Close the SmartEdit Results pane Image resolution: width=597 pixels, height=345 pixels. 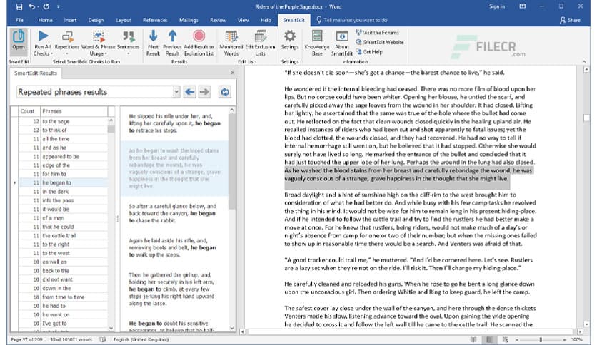[233, 73]
